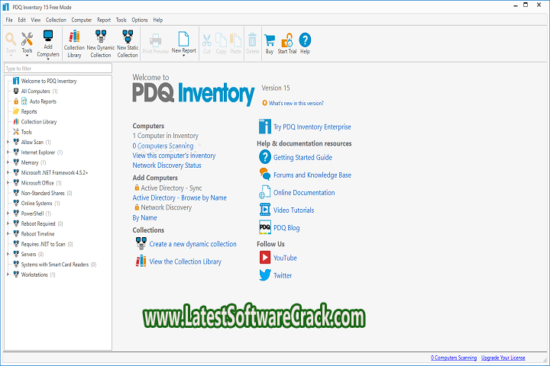Click the YouTube icon under Follow Us

[265, 258]
